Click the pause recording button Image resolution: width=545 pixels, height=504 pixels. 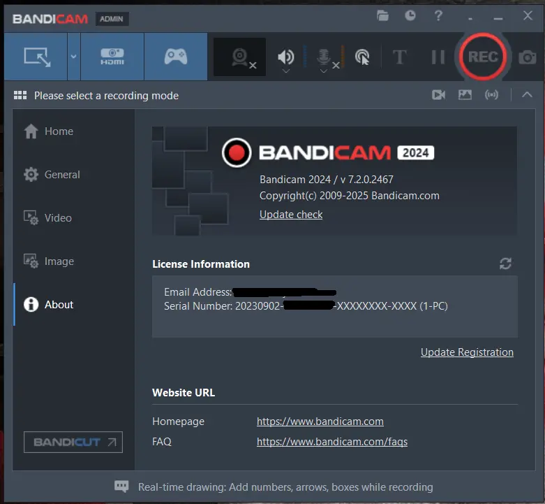438,57
